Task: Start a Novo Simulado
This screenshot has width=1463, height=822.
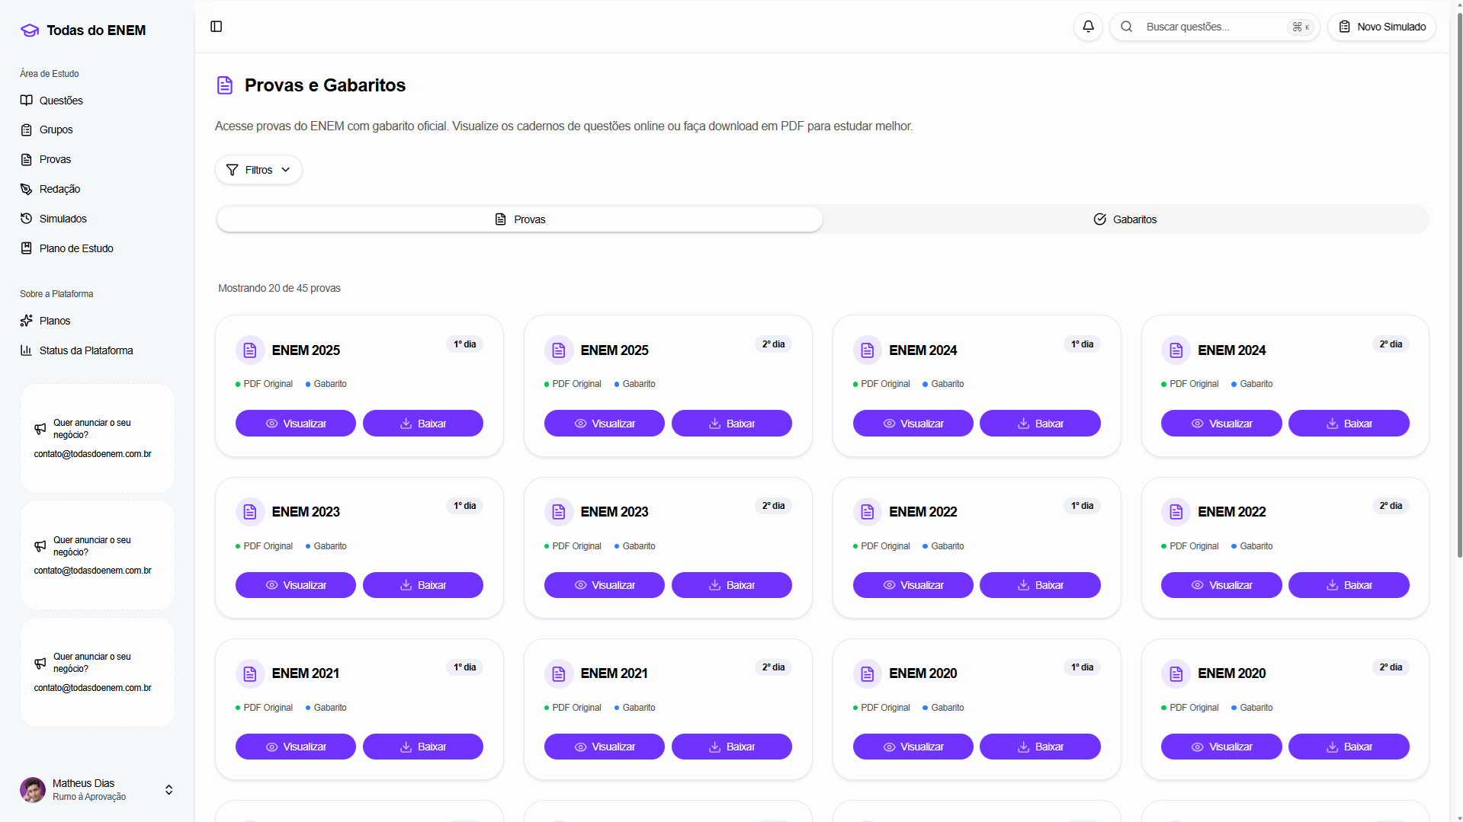Action: 1382,27
